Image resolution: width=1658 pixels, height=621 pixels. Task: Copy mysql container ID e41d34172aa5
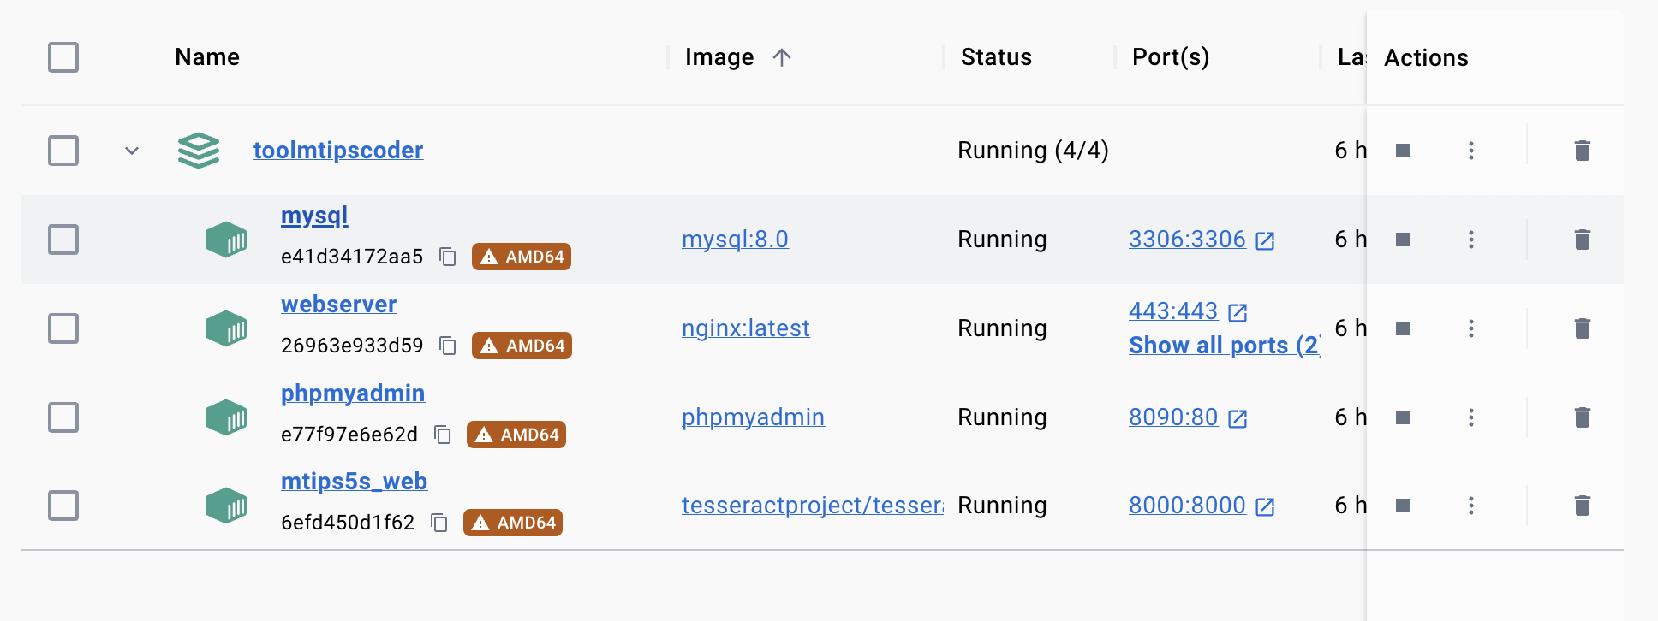[x=448, y=257]
